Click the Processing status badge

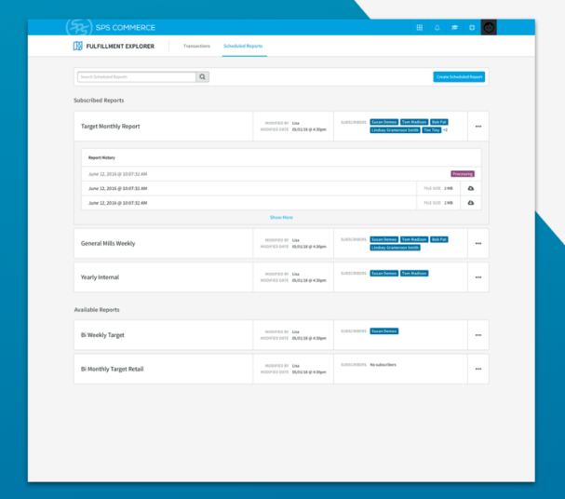[x=463, y=174]
